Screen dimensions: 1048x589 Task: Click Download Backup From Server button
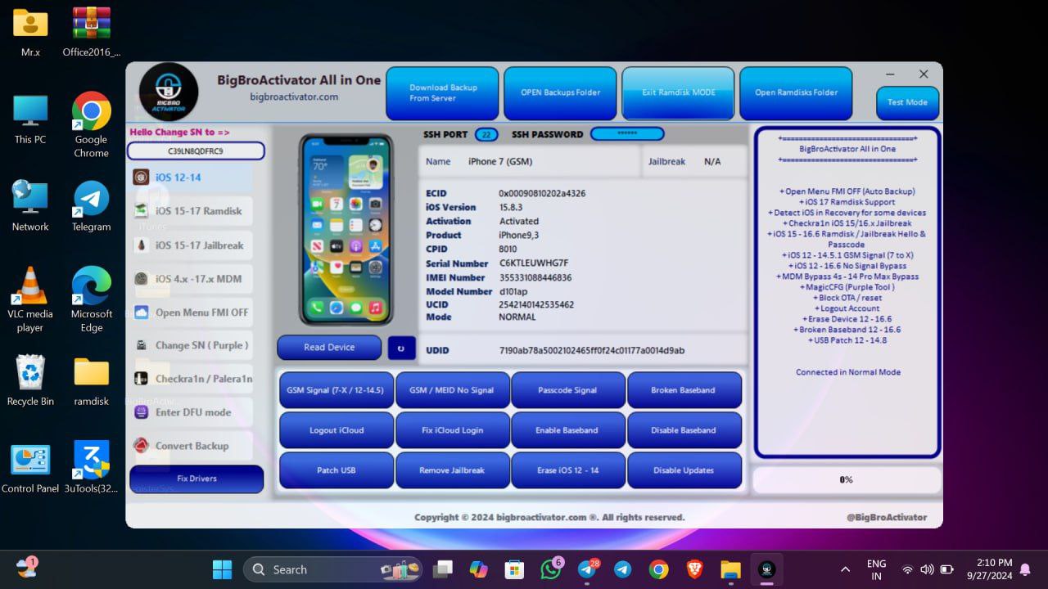[x=442, y=92]
